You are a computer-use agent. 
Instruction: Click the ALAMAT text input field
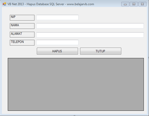90,35
